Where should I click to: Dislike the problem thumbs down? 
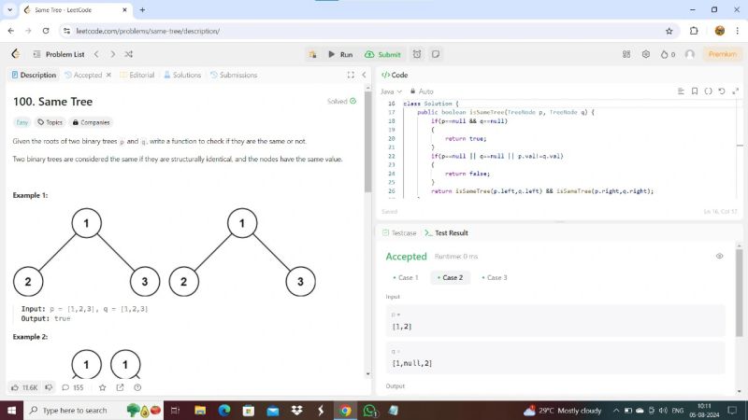click(49, 387)
